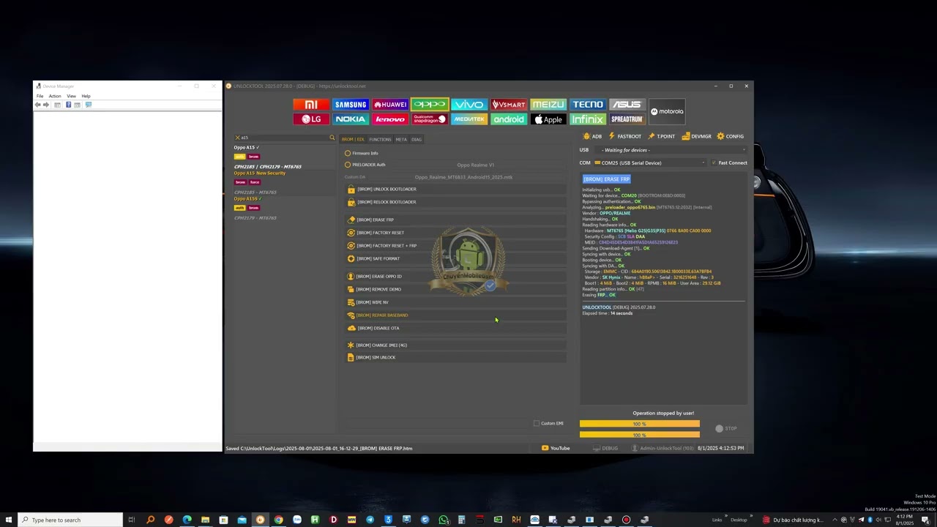Toggle the Fast Connect checkbox
This screenshot has width=937, height=527.
point(714,162)
